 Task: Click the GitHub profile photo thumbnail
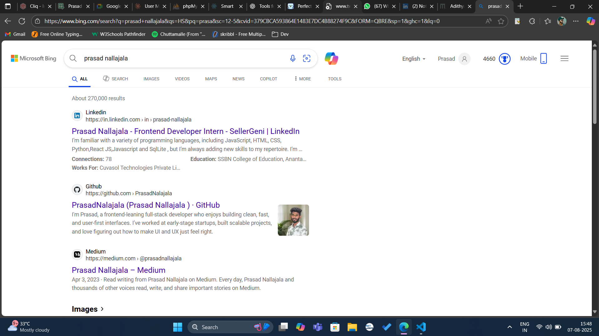click(x=293, y=220)
